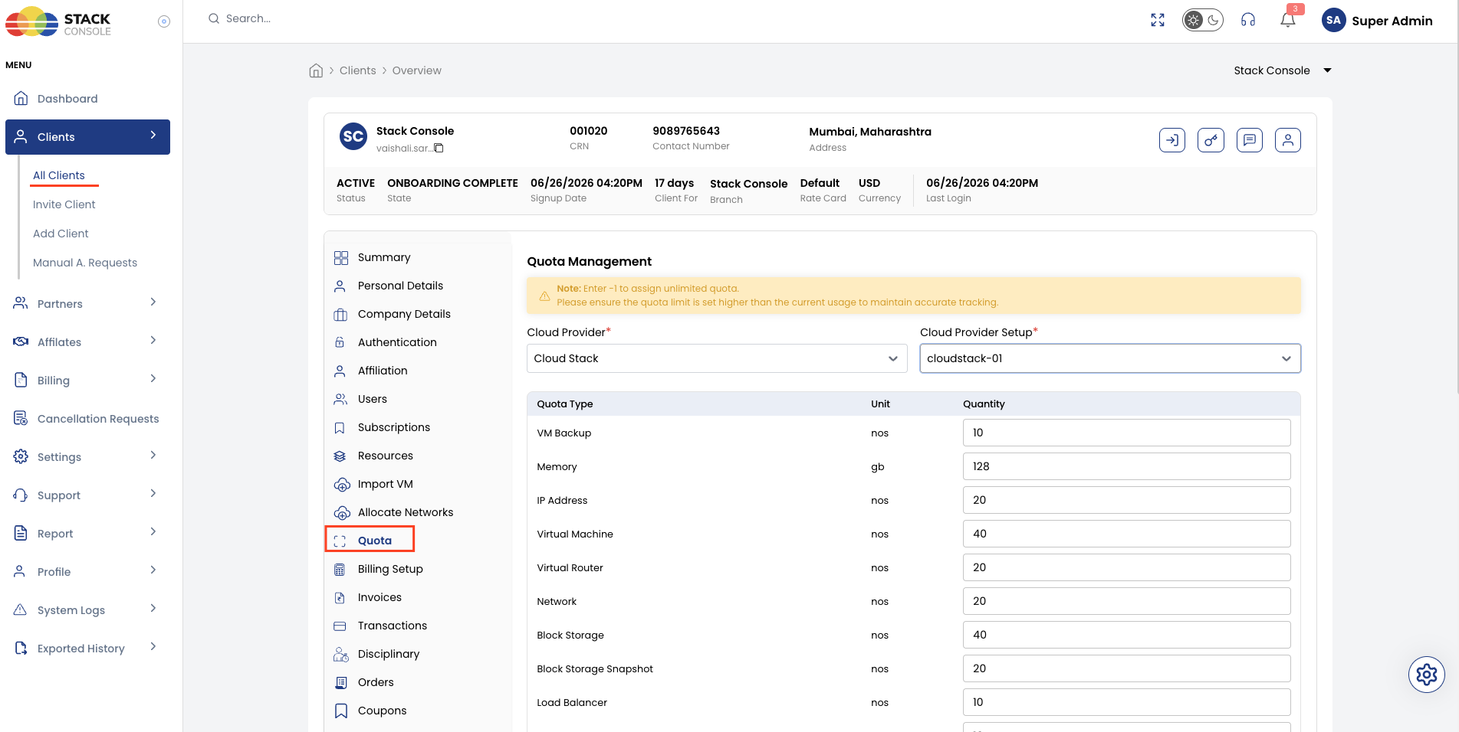This screenshot has width=1459, height=732.
Task: Click the fullscreen expand icon in header
Action: (x=1158, y=21)
